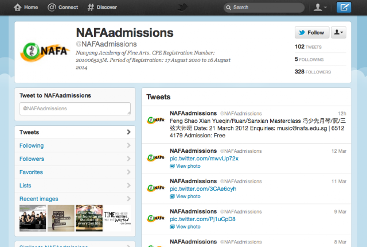
Task: Click the 8 Mar tweet timestamp
Action: (x=340, y=242)
